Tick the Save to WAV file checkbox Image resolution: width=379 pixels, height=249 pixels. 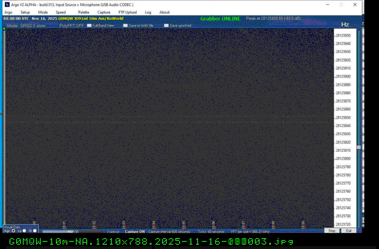[x=125, y=26]
